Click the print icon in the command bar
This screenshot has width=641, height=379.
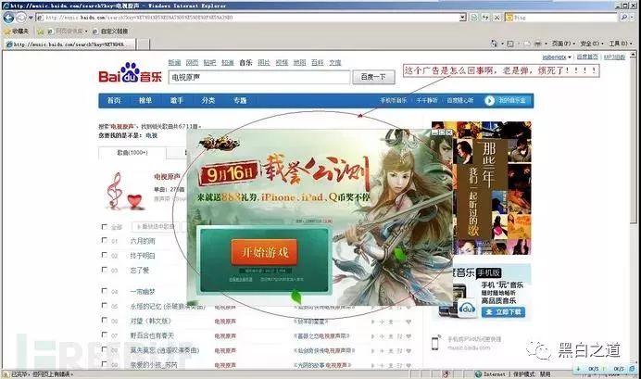pyautogui.click(x=538, y=44)
